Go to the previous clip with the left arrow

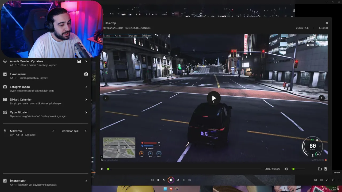click(106, 98)
